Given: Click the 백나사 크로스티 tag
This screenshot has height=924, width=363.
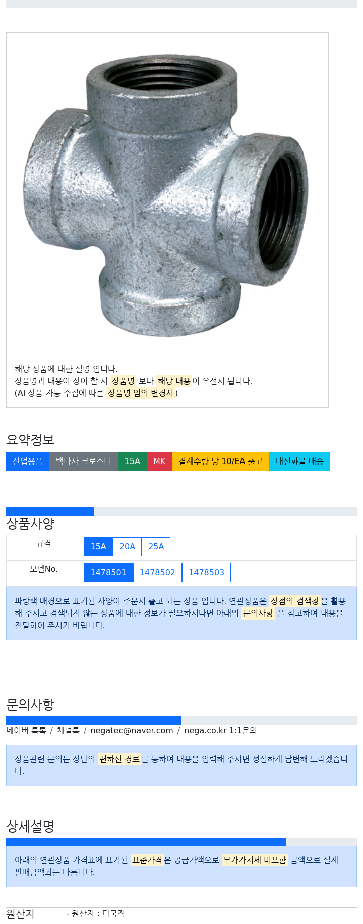Looking at the screenshot, I should click(x=84, y=461).
